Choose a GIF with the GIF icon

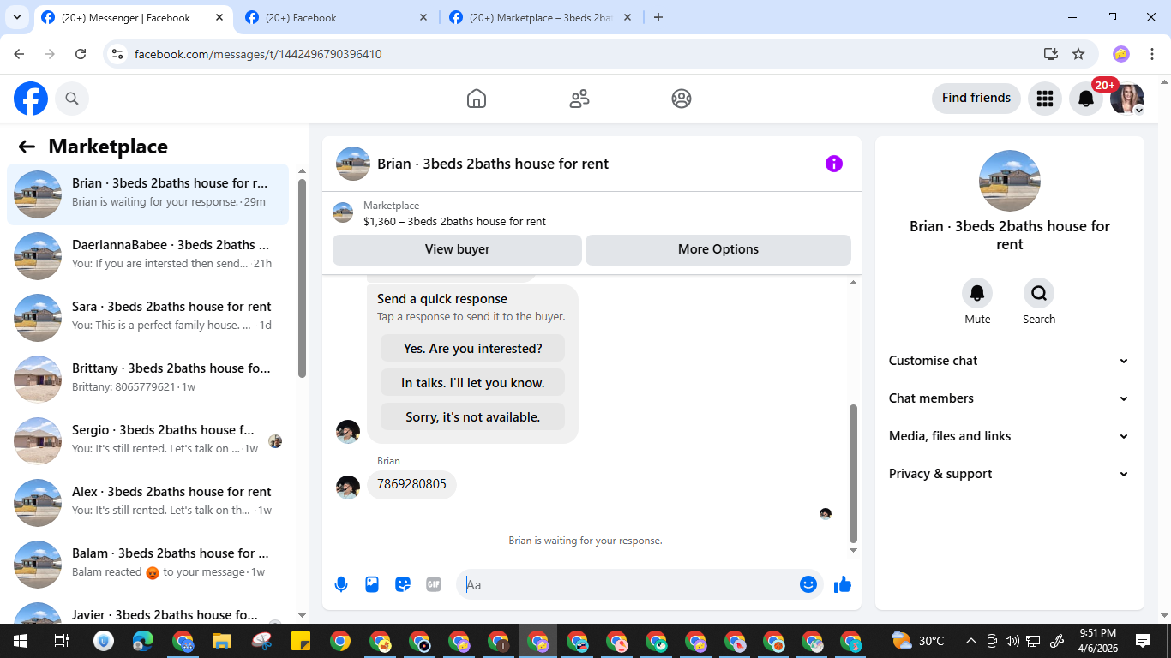434,584
